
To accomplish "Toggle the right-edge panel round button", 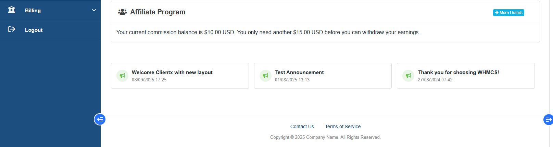I will click(548, 120).
